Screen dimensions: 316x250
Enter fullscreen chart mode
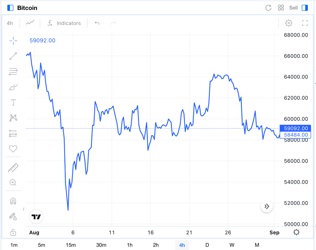305,23
